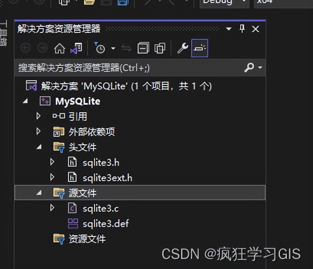Expand the sqlite3.c file node
The image size is (313, 269).
click(x=52, y=207)
